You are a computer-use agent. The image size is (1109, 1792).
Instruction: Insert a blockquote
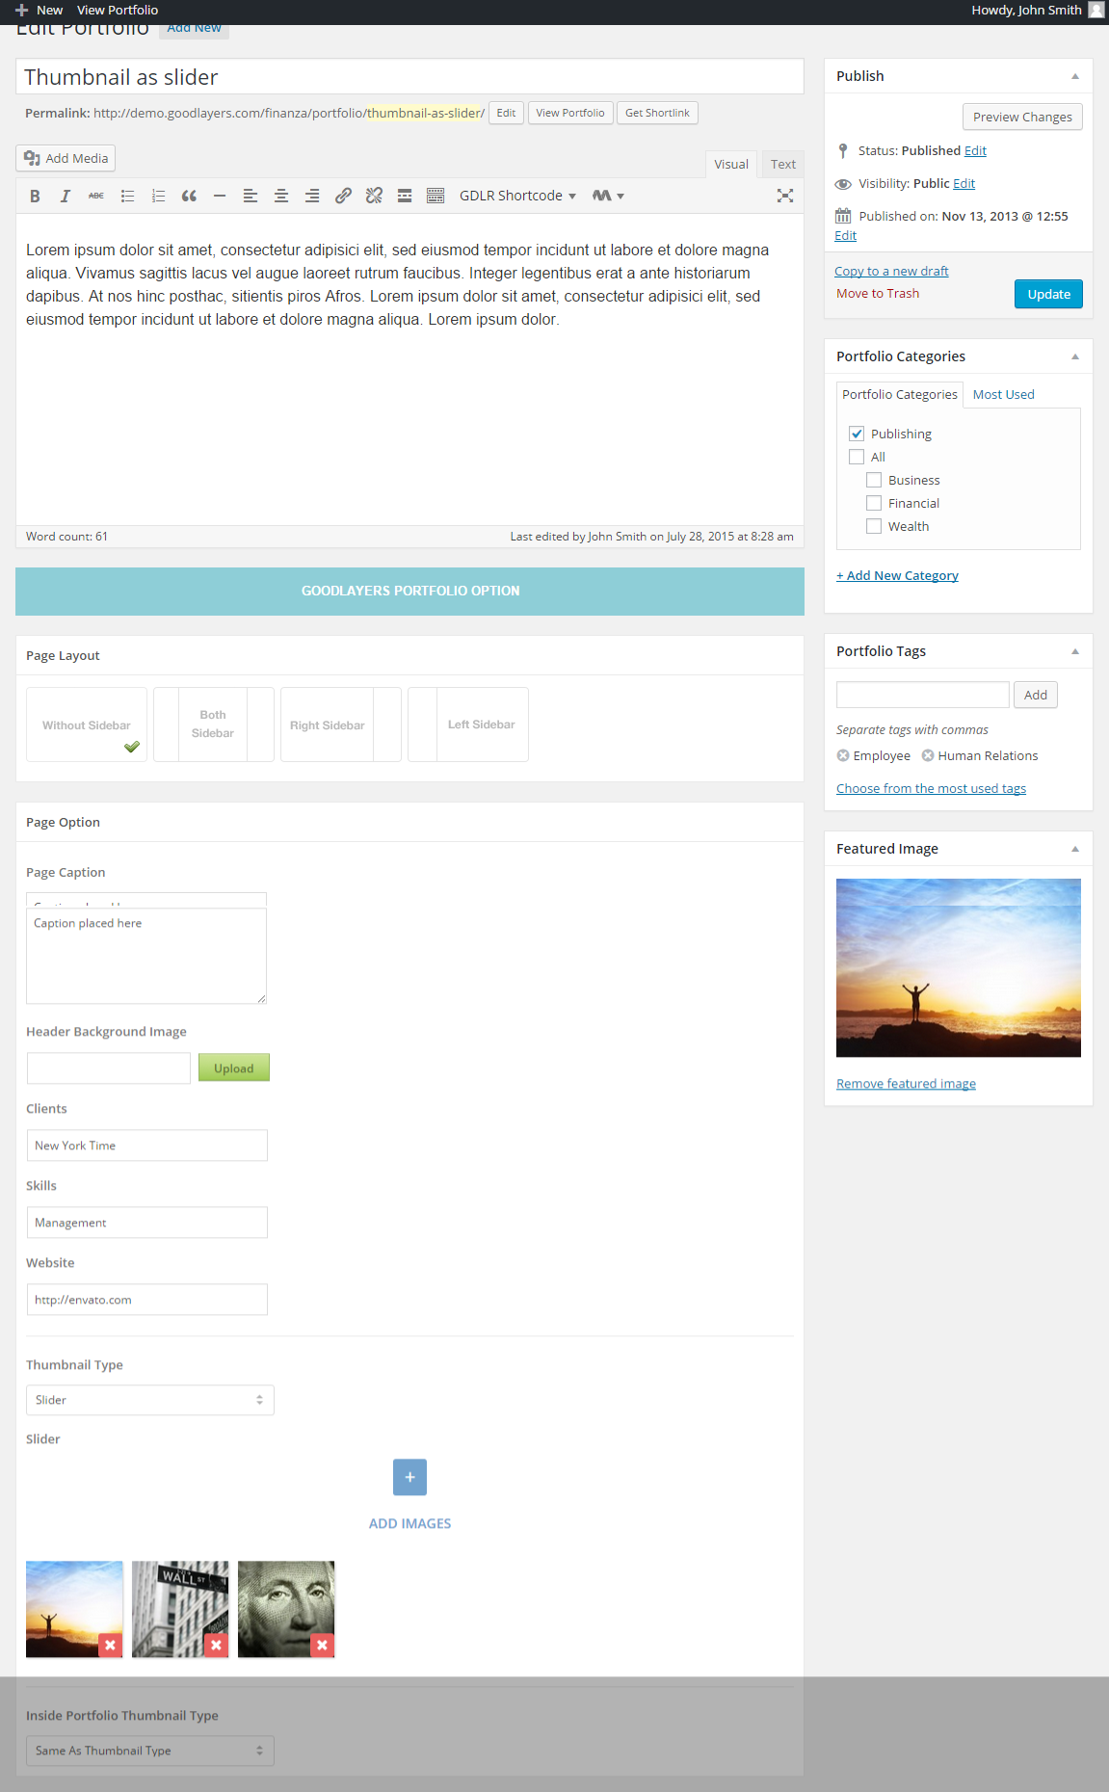(189, 196)
